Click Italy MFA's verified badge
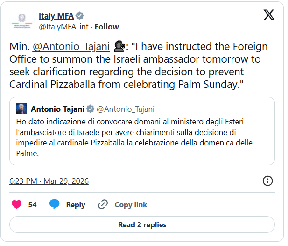 click(80, 16)
